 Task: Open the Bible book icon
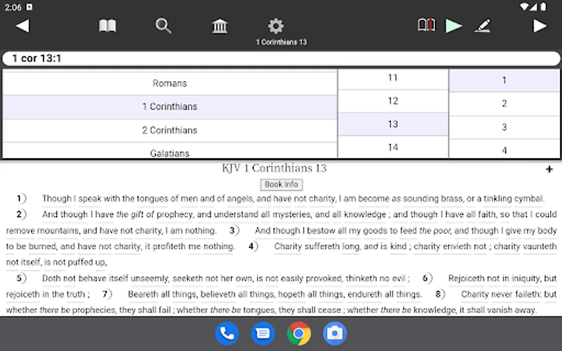(107, 26)
